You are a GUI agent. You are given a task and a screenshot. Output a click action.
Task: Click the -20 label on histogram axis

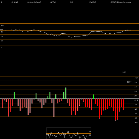136,105
